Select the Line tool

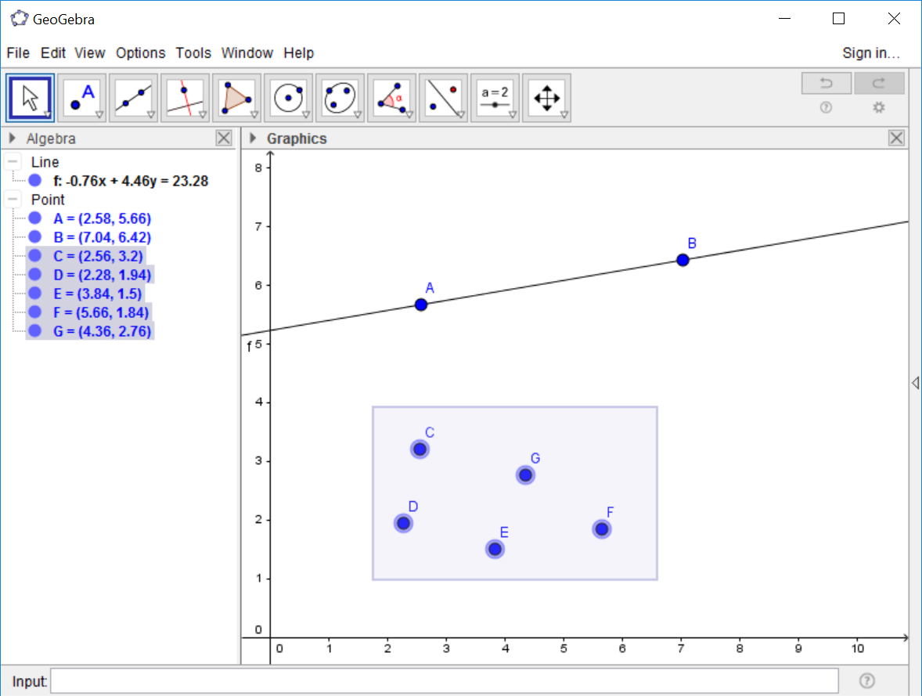[133, 97]
